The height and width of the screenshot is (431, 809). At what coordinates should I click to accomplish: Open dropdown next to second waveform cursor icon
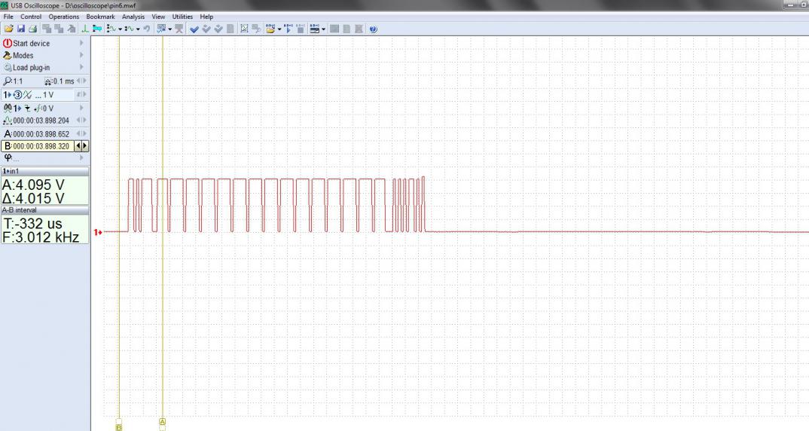click(x=138, y=29)
